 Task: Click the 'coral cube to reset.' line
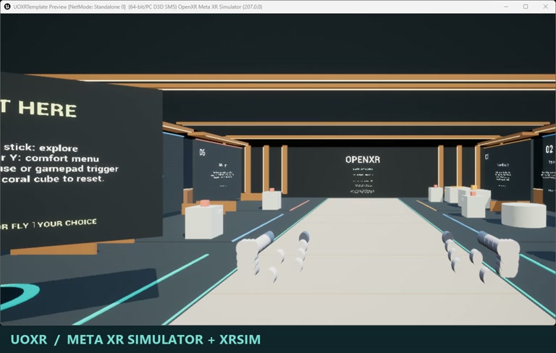pos(52,179)
